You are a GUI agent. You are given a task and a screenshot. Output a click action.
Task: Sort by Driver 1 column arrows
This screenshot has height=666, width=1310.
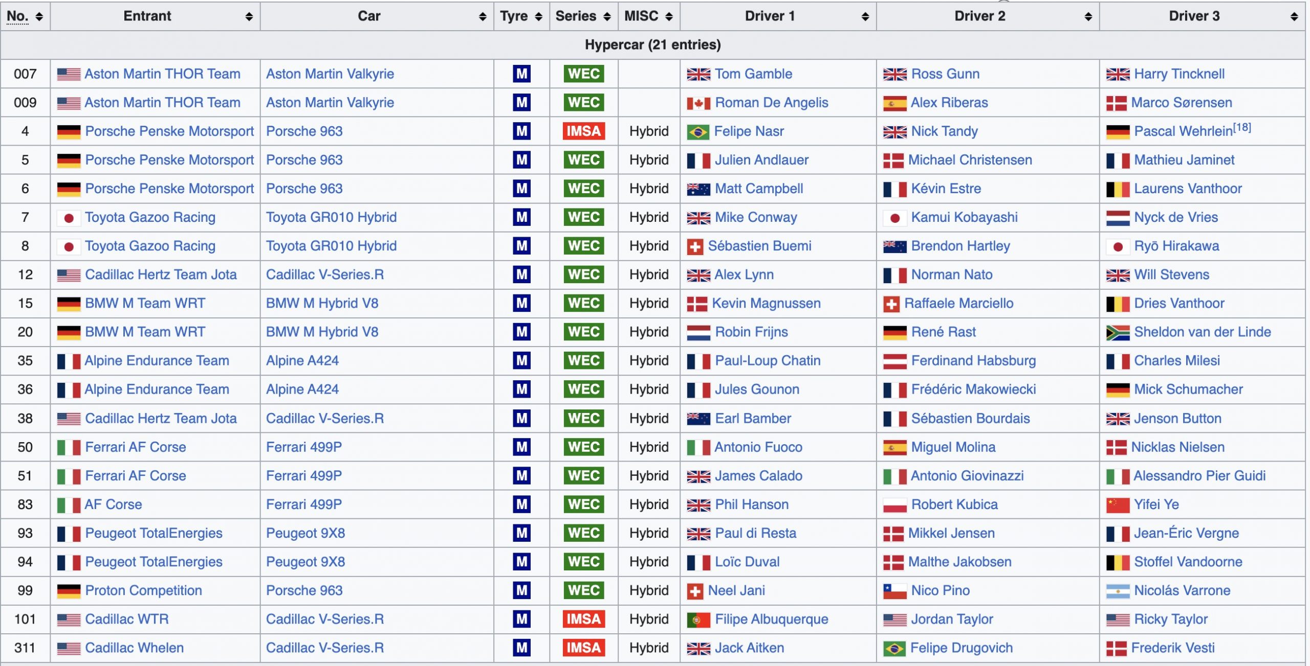coord(865,17)
